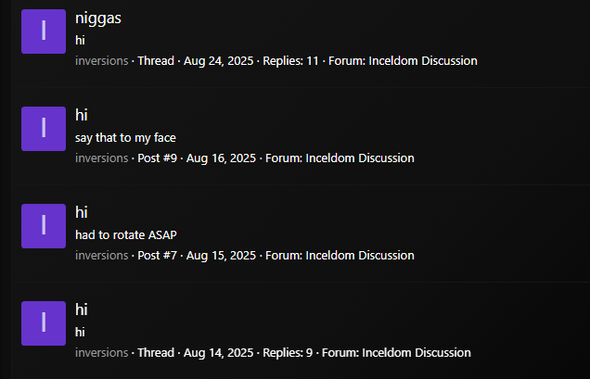The image size is (590, 379).
Task: Select the purple avatar beside Post #7
Action: [x=44, y=226]
